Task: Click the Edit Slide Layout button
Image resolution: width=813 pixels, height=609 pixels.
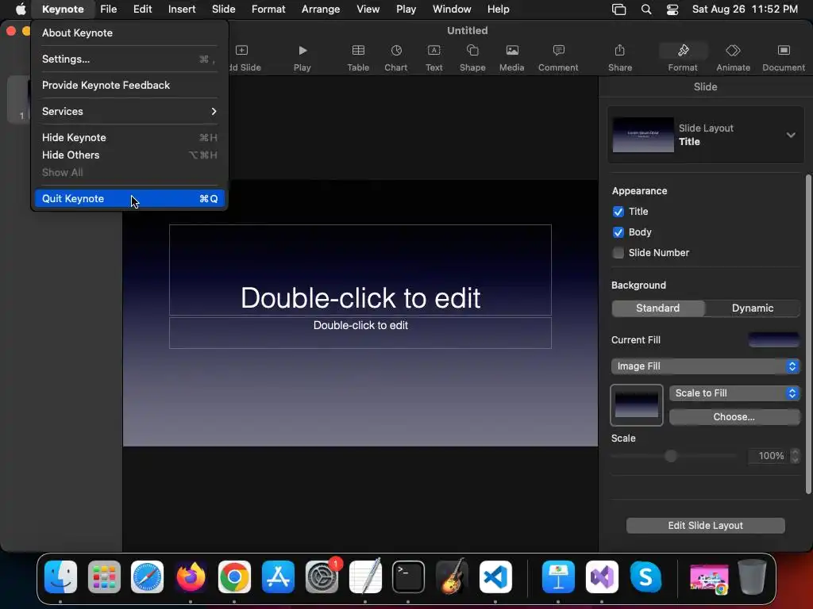Action: (x=705, y=526)
